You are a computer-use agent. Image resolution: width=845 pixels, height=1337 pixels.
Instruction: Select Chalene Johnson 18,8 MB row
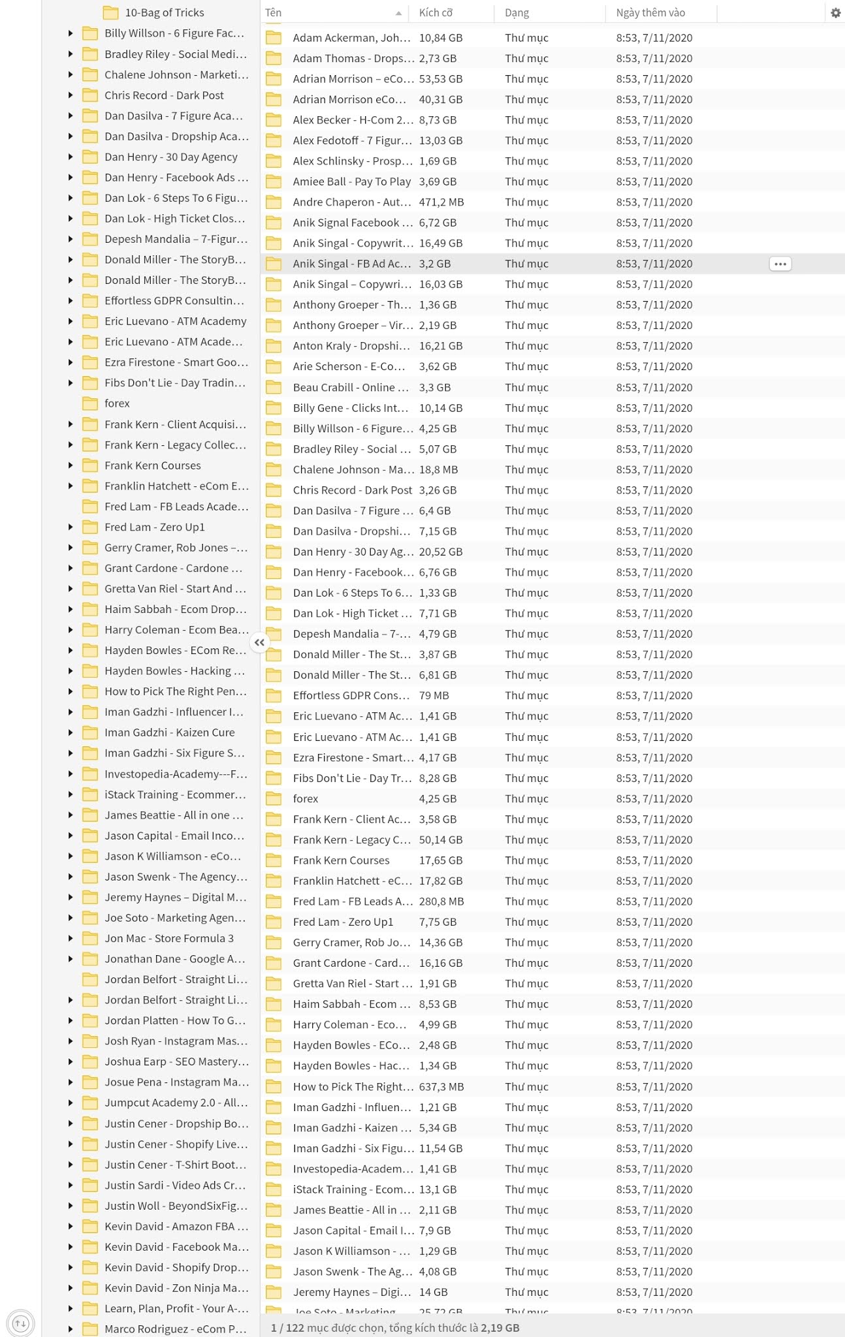(552, 469)
